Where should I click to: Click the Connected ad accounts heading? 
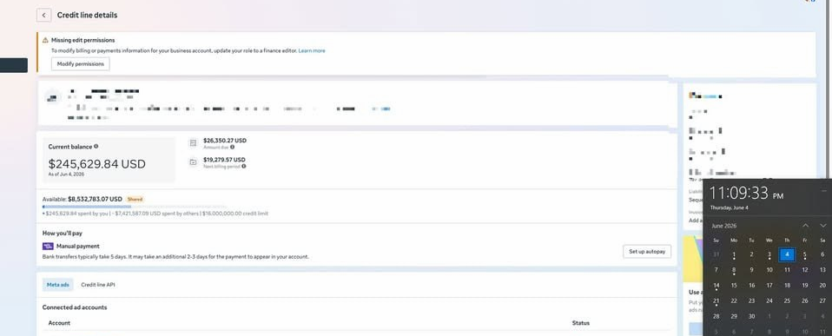(x=75, y=307)
